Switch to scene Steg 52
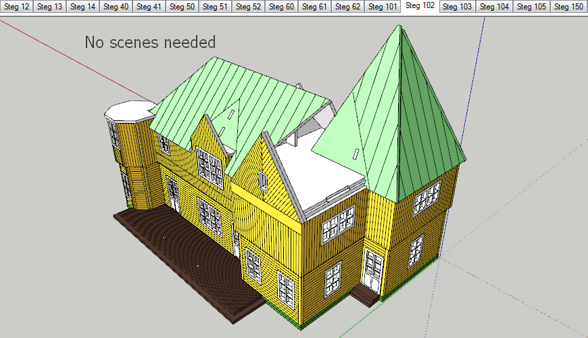Image resolution: width=588 pixels, height=338 pixels. tap(248, 7)
